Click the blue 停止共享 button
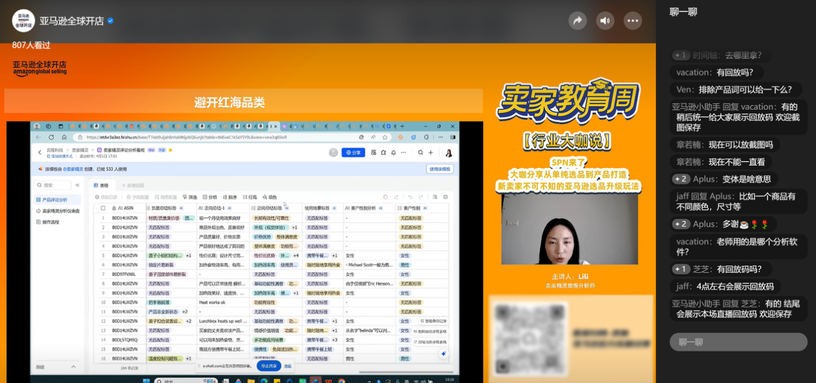816x383 pixels. [x=269, y=366]
